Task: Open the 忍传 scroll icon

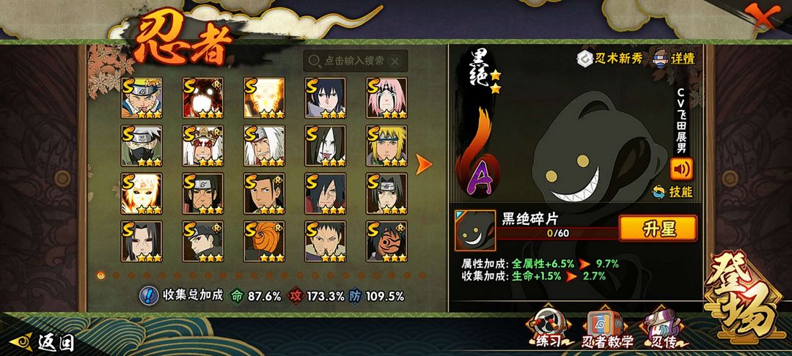Action: 662,327
